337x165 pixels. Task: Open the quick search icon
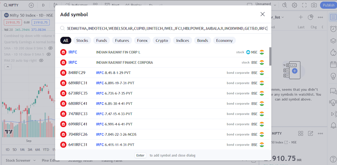(x=285, y=5)
